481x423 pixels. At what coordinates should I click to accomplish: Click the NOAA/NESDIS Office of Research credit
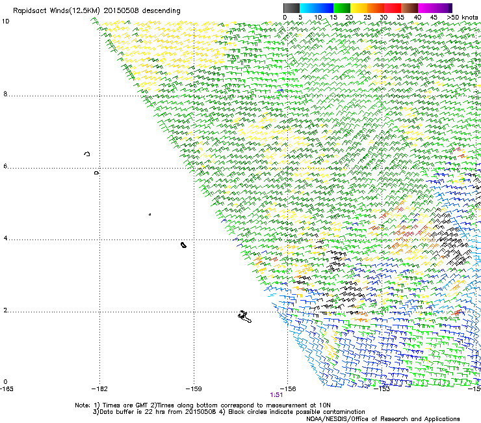pyautogui.click(x=383, y=419)
